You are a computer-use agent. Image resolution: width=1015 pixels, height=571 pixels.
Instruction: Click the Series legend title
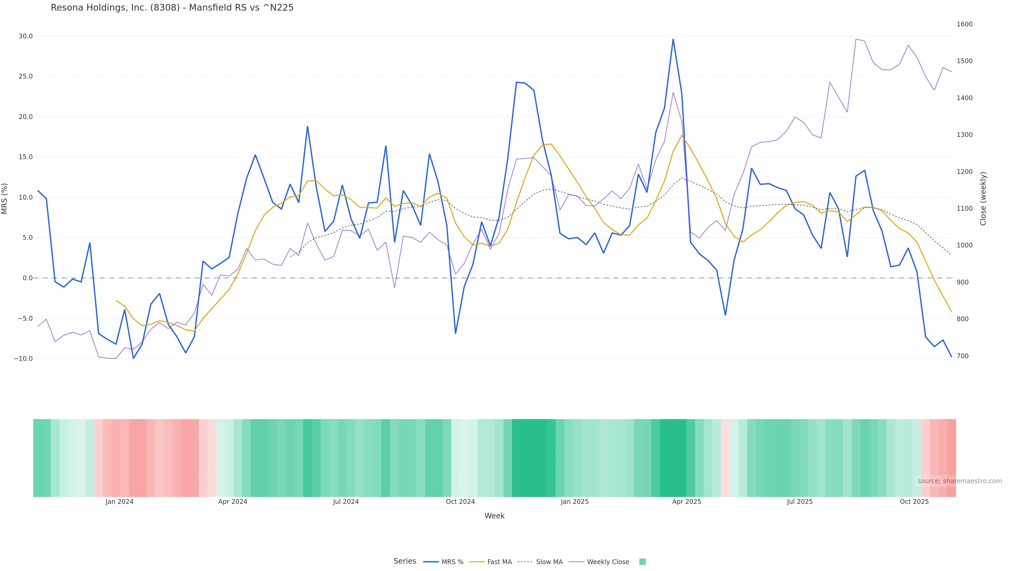[405, 561]
